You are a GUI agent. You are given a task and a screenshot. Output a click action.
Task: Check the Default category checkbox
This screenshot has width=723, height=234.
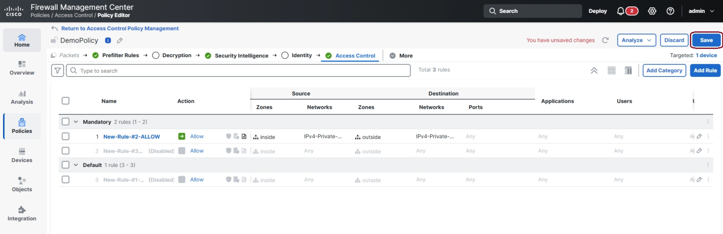[65, 165]
